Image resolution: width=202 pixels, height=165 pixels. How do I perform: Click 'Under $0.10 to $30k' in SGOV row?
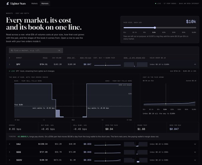159,160
